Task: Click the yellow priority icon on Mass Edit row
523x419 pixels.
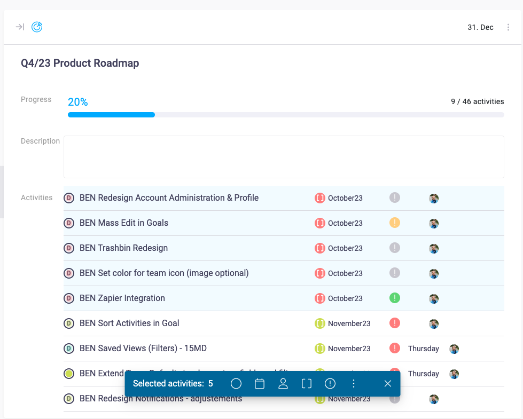Action: (x=395, y=223)
